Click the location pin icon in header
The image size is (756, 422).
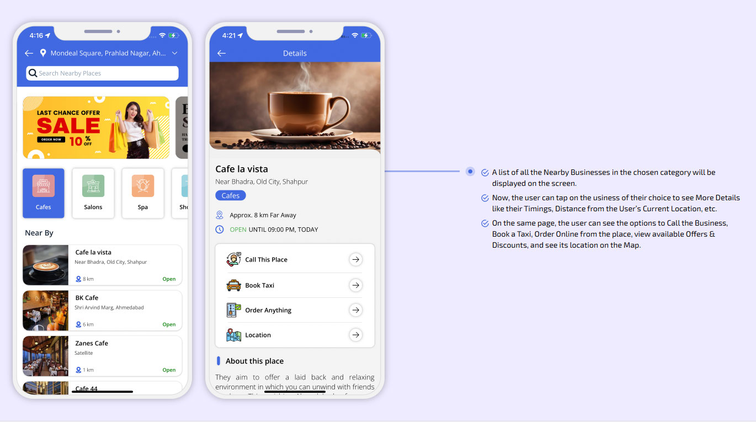coord(43,53)
